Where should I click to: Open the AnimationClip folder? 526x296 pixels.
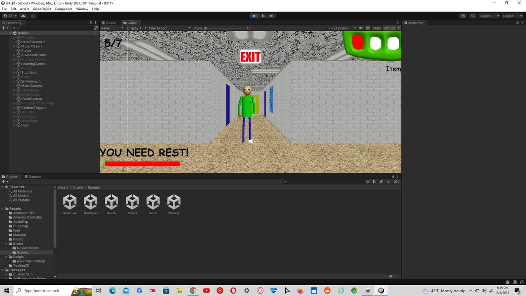(24, 213)
